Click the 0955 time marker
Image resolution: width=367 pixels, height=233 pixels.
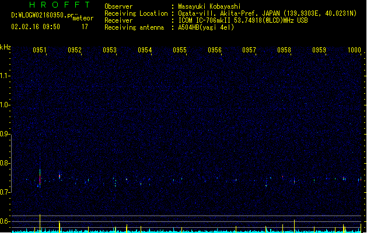click(x=180, y=50)
